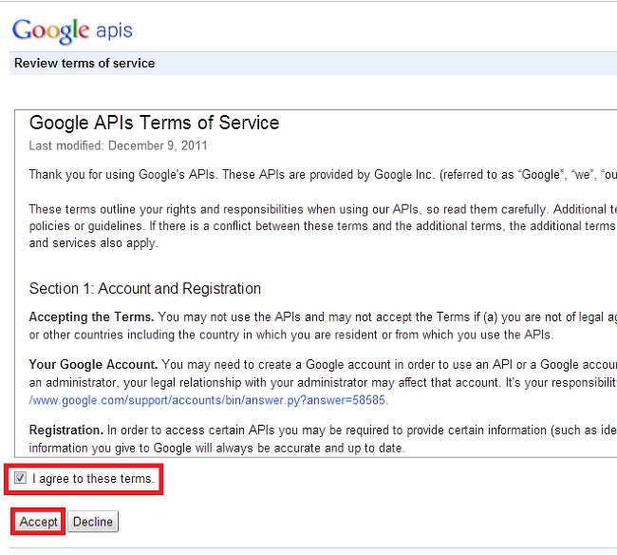This screenshot has width=617, height=555.
Task: Click the Thank you for using Google's APIs sentence
Action: (323, 175)
